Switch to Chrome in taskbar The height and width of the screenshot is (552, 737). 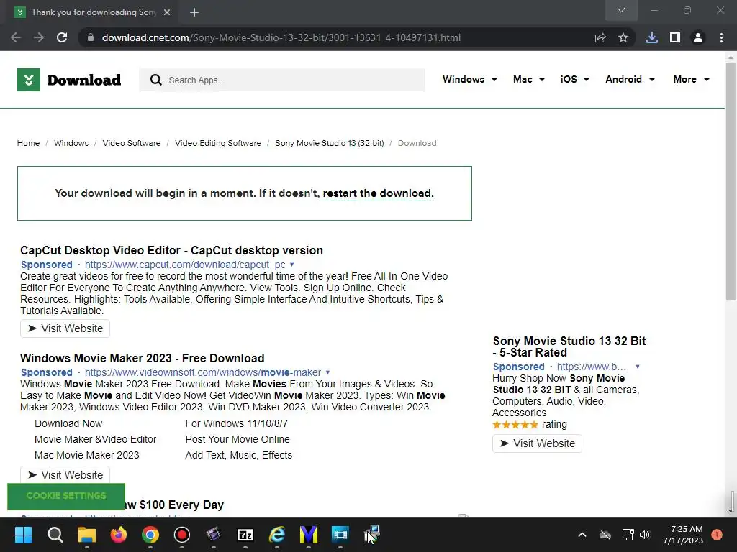click(150, 535)
